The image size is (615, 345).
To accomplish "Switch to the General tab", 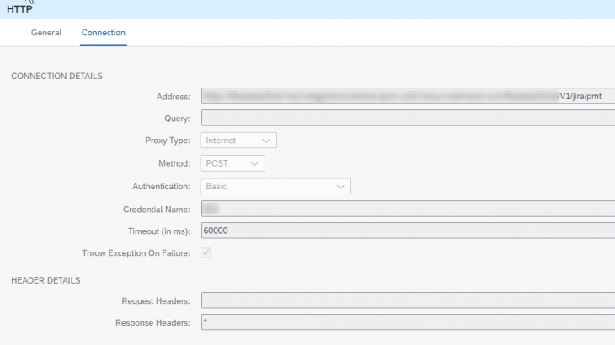I will click(46, 33).
